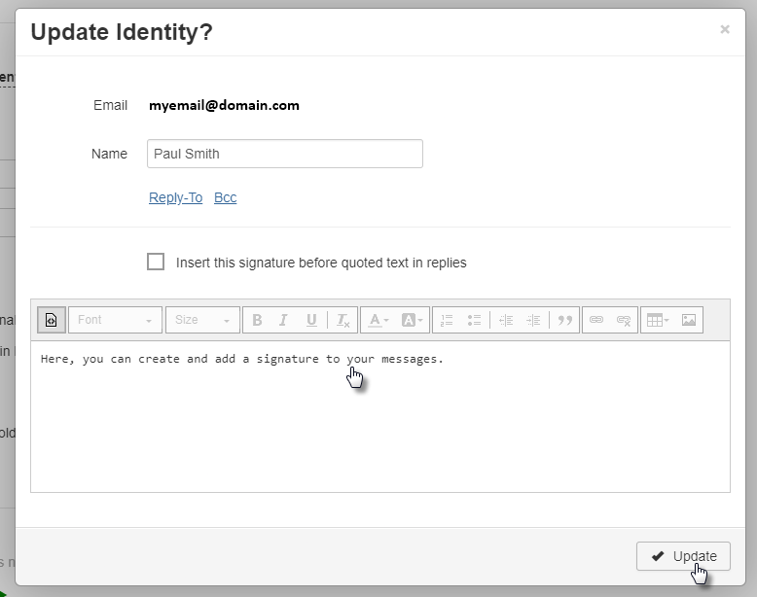Underline the signature text
Screen dimensions: 757x597
click(311, 320)
